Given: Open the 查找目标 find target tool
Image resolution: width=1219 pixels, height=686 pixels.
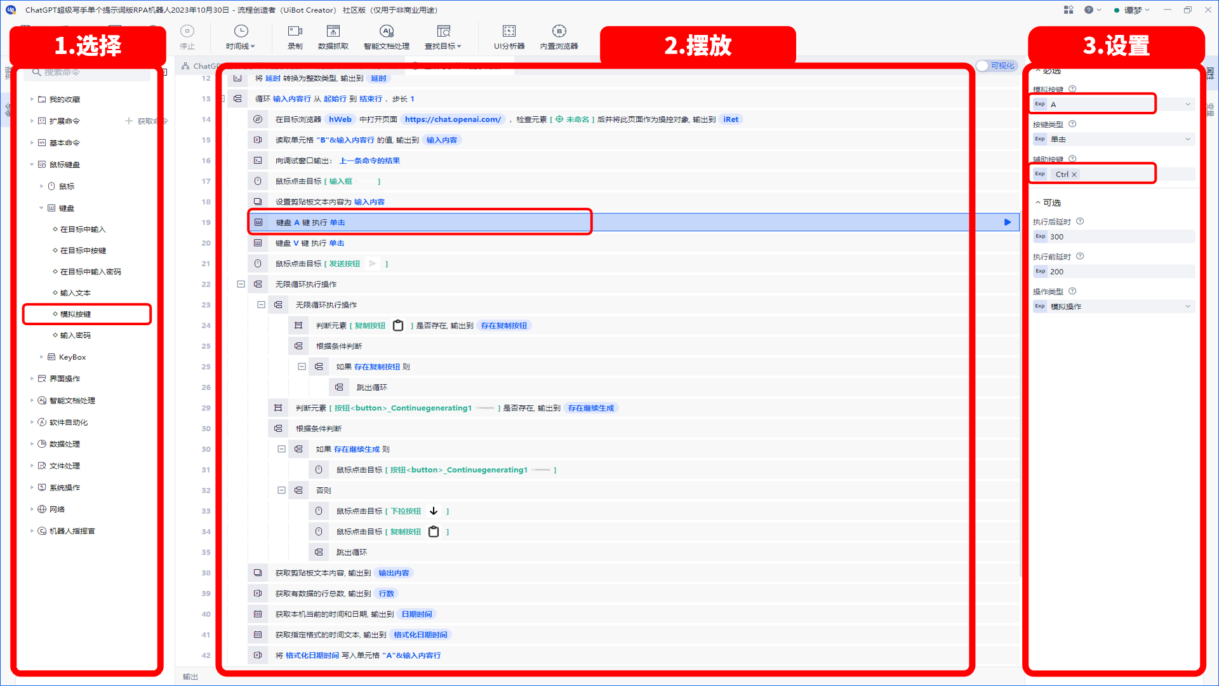Looking at the screenshot, I should coord(443,37).
